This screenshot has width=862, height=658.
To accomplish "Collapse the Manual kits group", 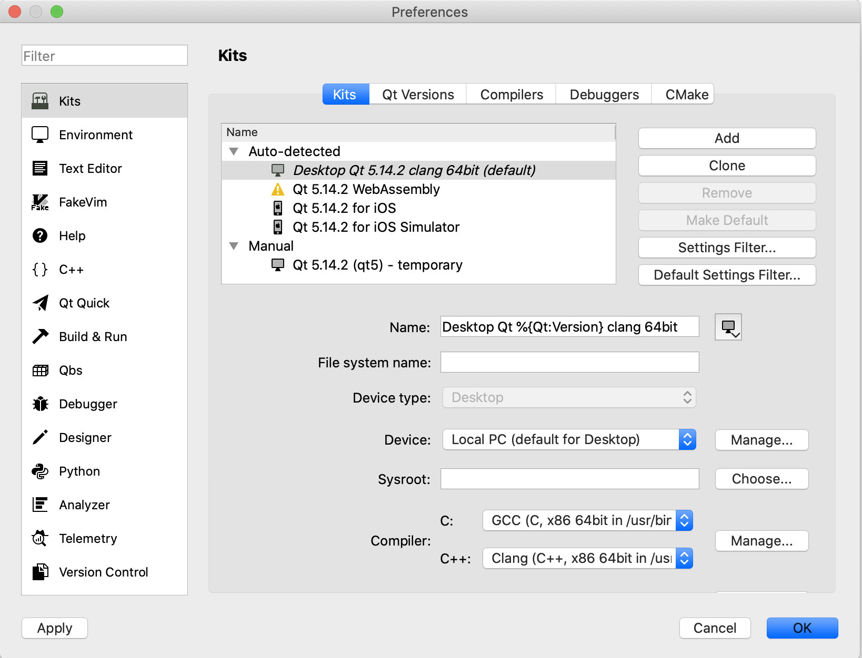I will [234, 246].
